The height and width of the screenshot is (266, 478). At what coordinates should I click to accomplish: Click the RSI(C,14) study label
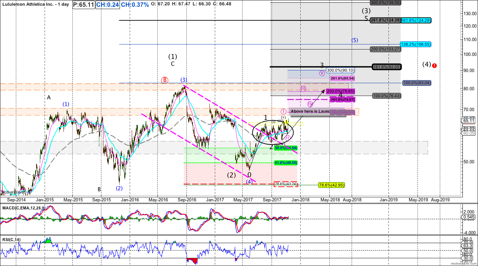[11, 239]
